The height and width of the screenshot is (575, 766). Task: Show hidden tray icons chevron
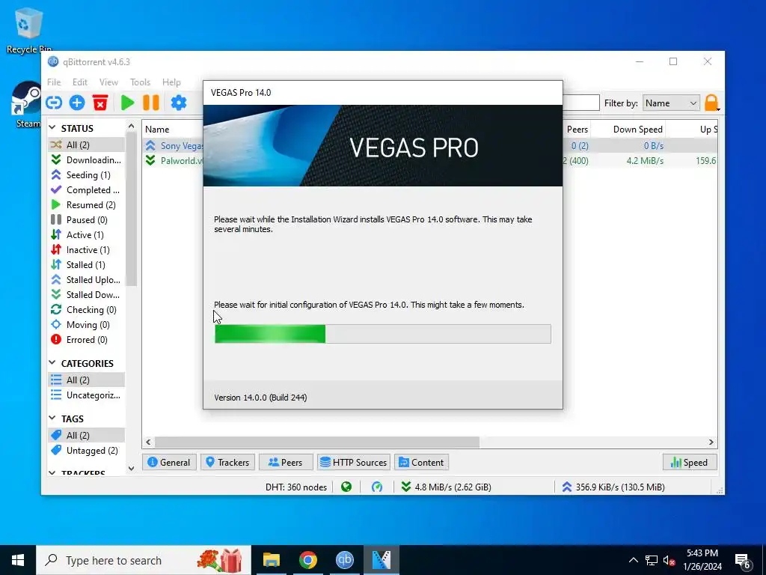pos(633,560)
